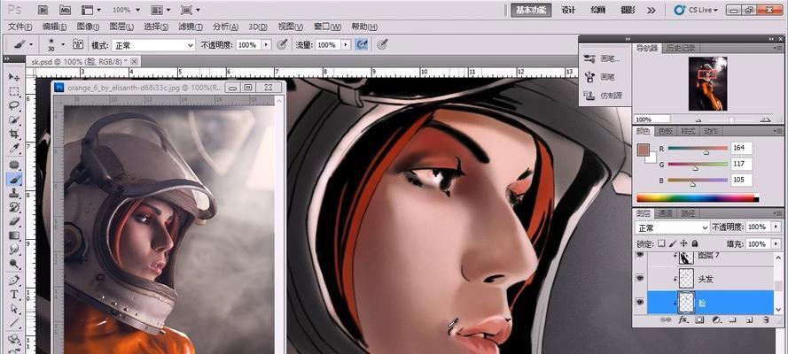The height and width of the screenshot is (354, 788).
Task: Toggle lock position icon
Action: [x=683, y=243]
